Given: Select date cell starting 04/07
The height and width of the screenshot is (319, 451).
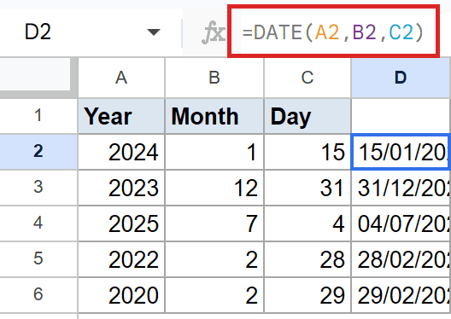Looking at the screenshot, I should tap(401, 223).
